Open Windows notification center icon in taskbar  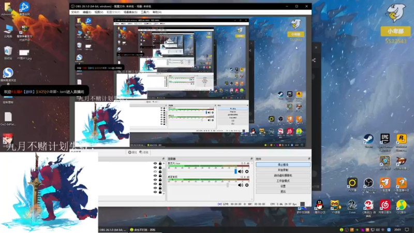click(407, 229)
